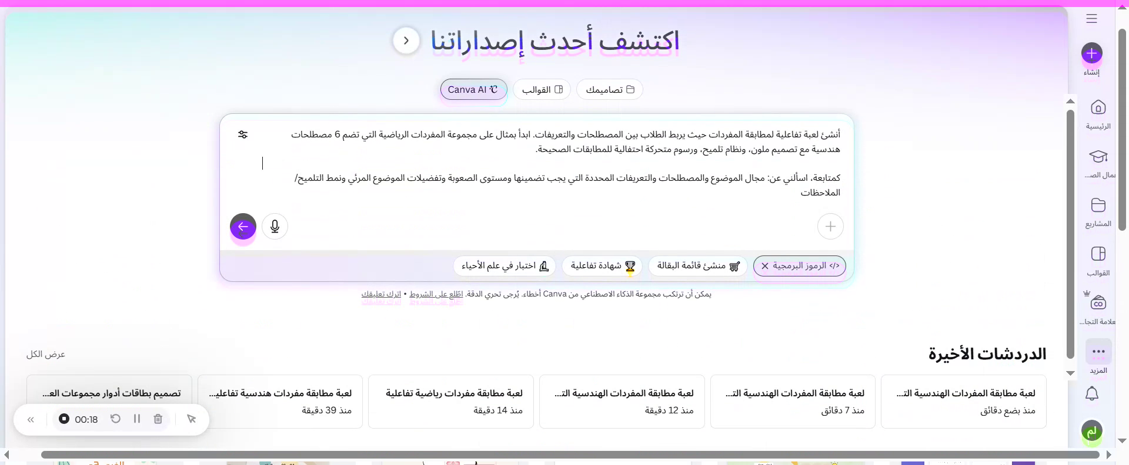1129x465 pixels.
Task: Click the page vertical scrollbar thumb
Action: coord(1122,129)
